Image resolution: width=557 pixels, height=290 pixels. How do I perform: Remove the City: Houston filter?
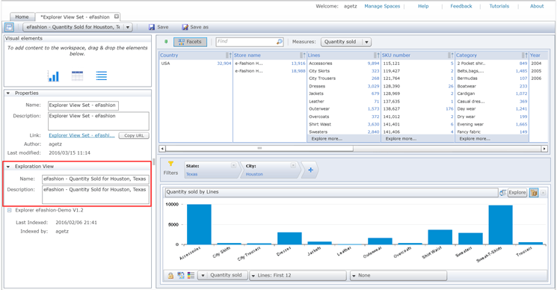pos(293,165)
